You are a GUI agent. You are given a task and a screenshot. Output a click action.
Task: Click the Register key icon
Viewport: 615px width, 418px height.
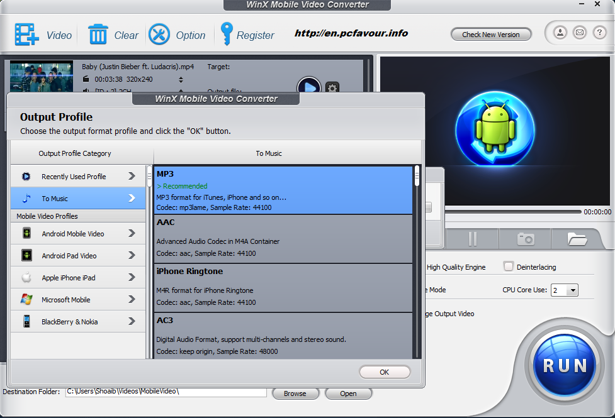point(227,34)
